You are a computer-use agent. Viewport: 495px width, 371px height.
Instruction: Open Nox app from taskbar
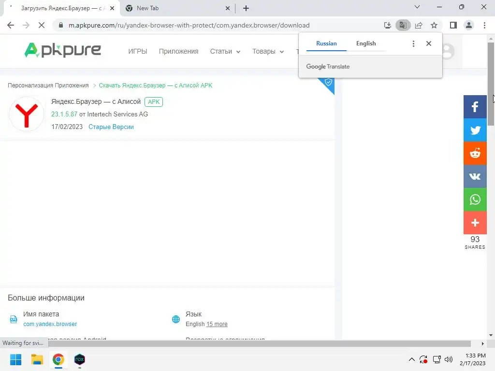[x=80, y=359]
